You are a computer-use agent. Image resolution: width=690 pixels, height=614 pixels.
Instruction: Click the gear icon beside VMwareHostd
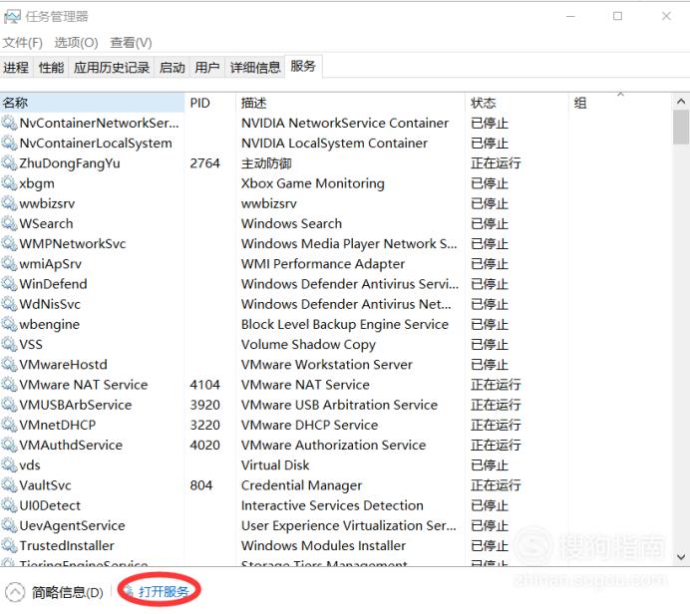coord(9,365)
